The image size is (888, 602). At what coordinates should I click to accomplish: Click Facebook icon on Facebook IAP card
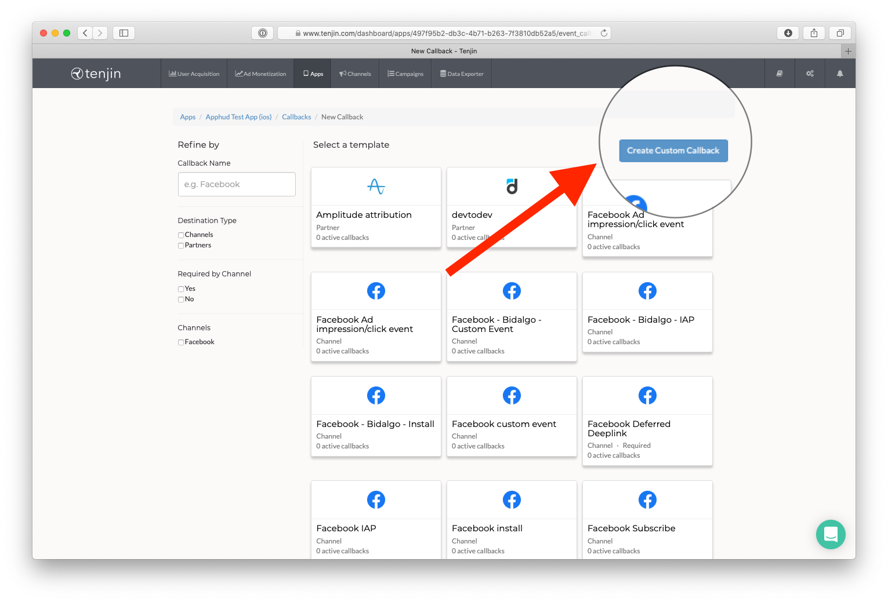(376, 499)
